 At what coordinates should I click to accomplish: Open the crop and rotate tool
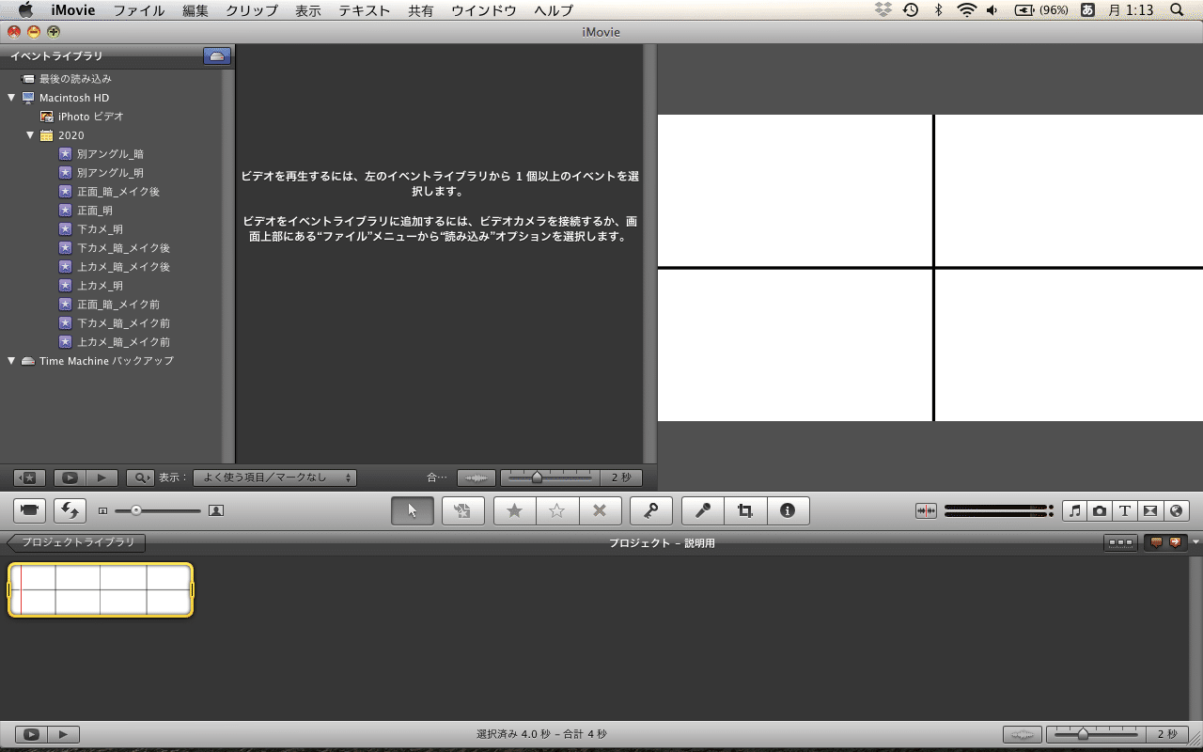click(745, 510)
